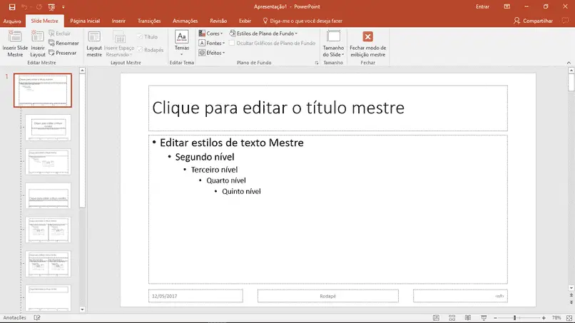
Task: Click the Compartilhar button
Action: pos(533,21)
